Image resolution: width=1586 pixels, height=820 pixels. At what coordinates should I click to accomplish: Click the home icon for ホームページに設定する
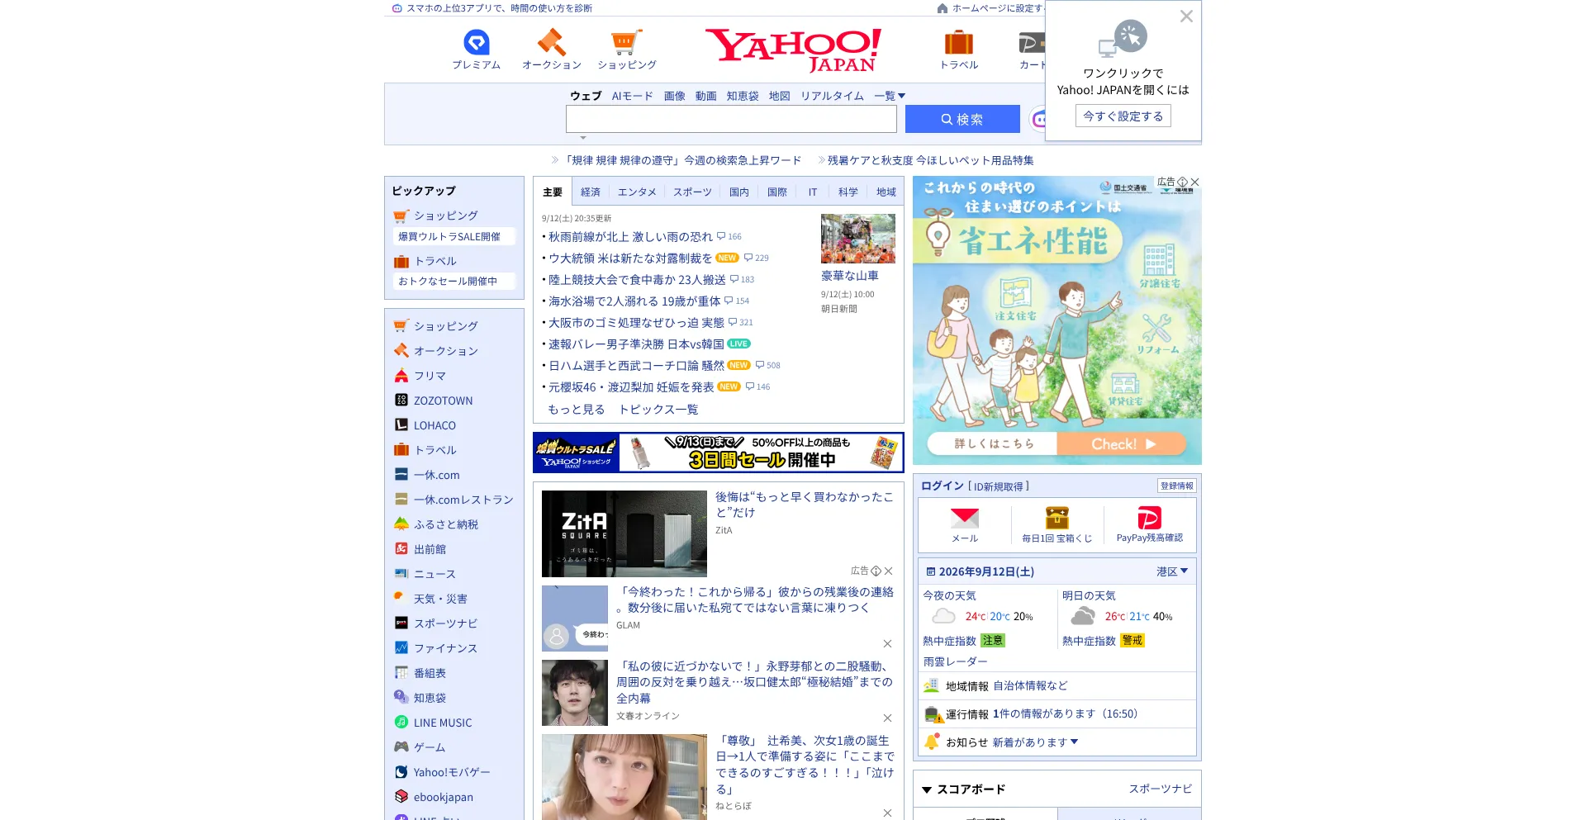click(943, 8)
